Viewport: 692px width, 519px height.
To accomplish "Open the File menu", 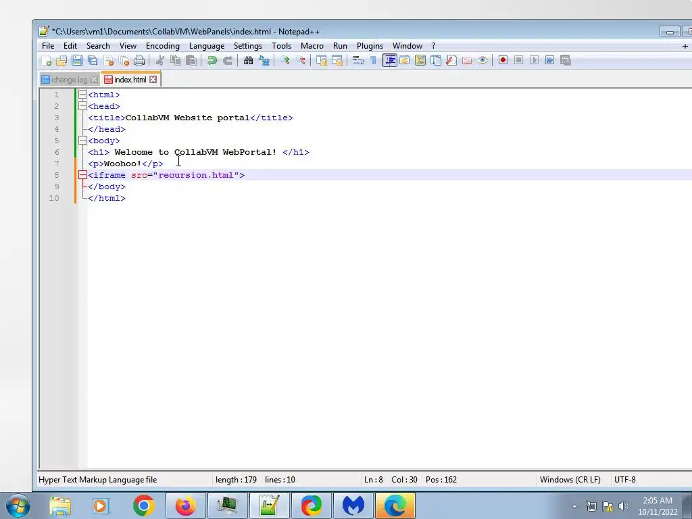I will 48,46.
